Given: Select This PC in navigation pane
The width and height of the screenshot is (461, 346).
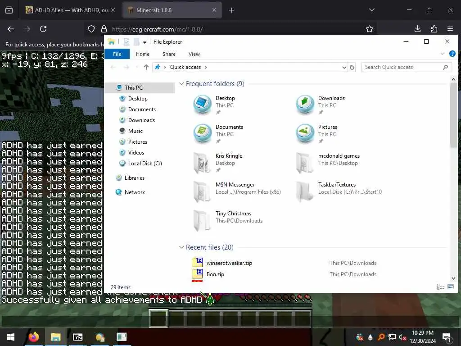Looking at the screenshot, I should pyautogui.click(x=133, y=88).
